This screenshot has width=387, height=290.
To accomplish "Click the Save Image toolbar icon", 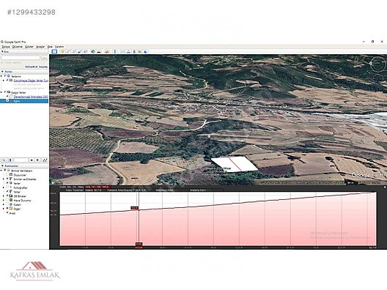I will 134,51.
